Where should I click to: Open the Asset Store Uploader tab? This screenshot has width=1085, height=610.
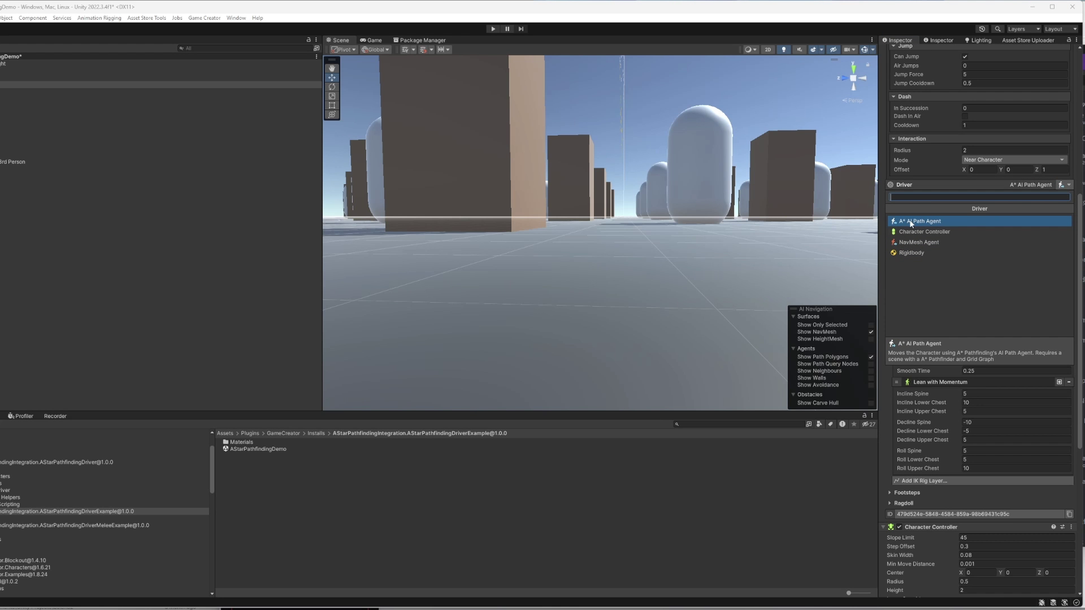pos(1028,40)
